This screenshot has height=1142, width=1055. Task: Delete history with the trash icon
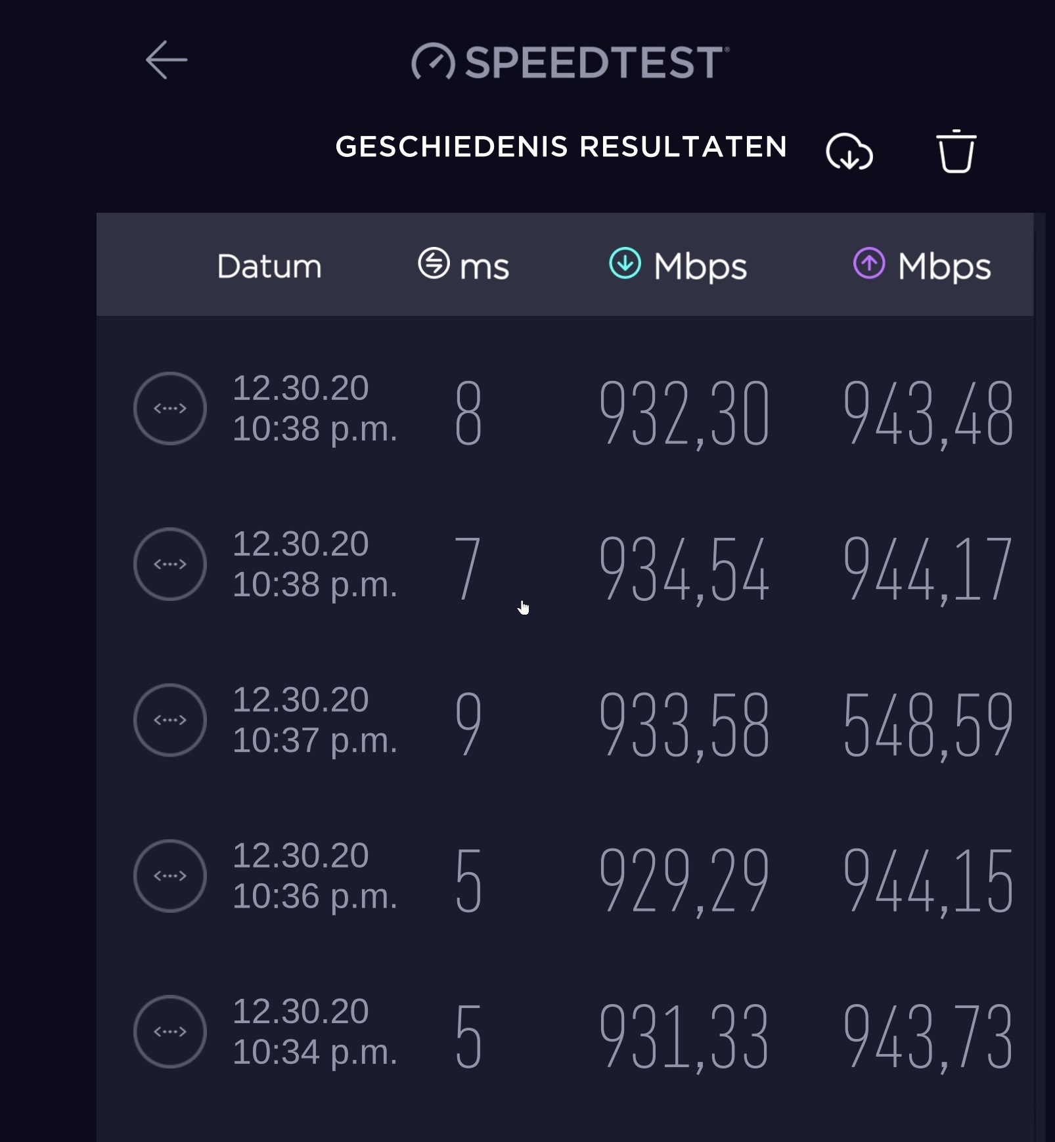(x=956, y=151)
